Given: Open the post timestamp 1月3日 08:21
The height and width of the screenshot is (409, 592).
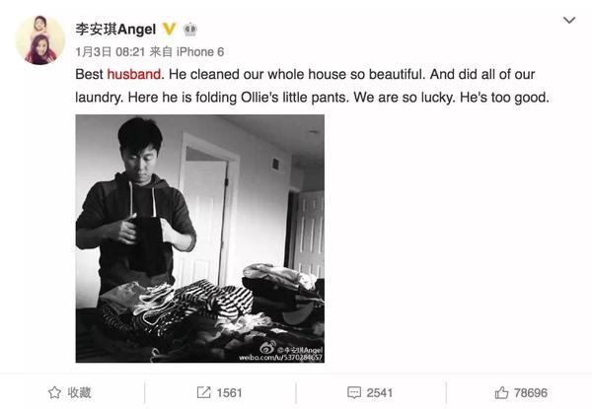Looking at the screenshot, I should [x=111, y=51].
